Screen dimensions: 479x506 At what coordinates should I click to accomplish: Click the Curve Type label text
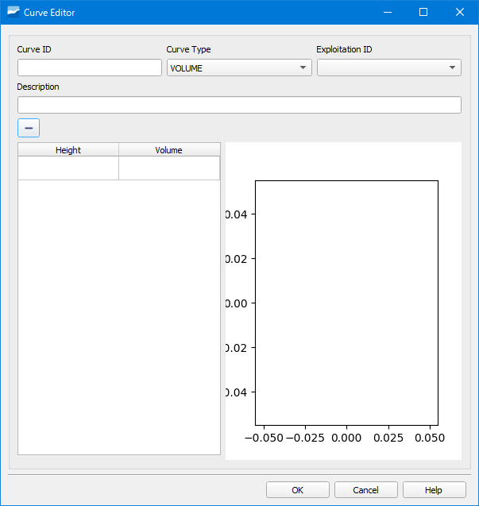click(188, 49)
